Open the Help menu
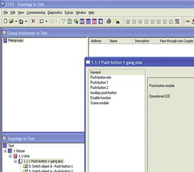 coord(91,13)
